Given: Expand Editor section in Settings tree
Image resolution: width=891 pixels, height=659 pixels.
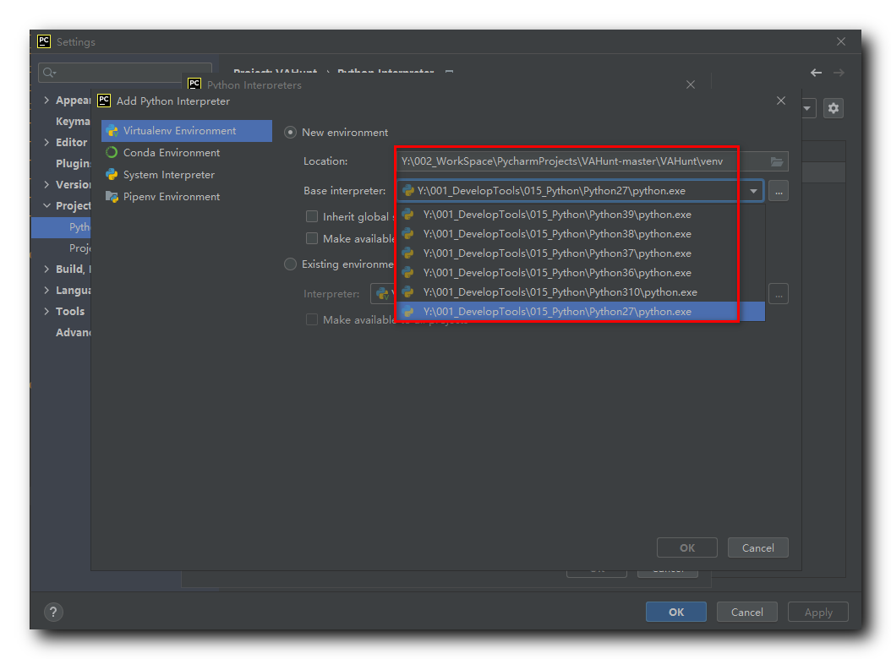Looking at the screenshot, I should click(x=46, y=142).
